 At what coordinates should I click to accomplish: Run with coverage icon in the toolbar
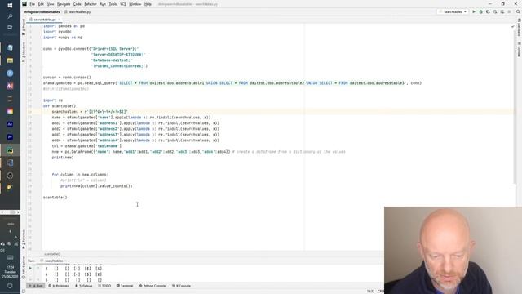(488, 11)
